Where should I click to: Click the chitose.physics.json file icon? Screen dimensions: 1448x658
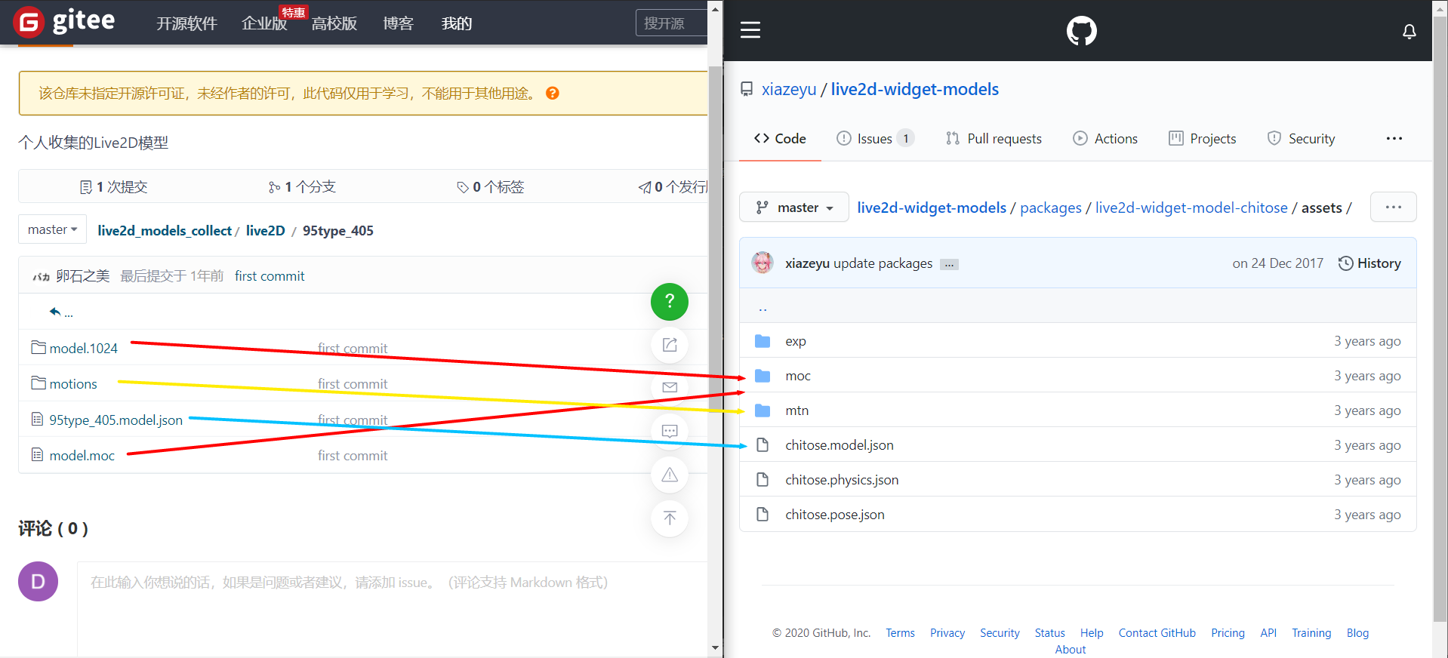(x=763, y=480)
